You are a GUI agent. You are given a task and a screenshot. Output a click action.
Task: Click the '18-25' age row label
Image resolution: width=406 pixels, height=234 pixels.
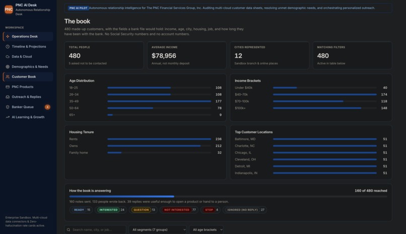point(74,88)
